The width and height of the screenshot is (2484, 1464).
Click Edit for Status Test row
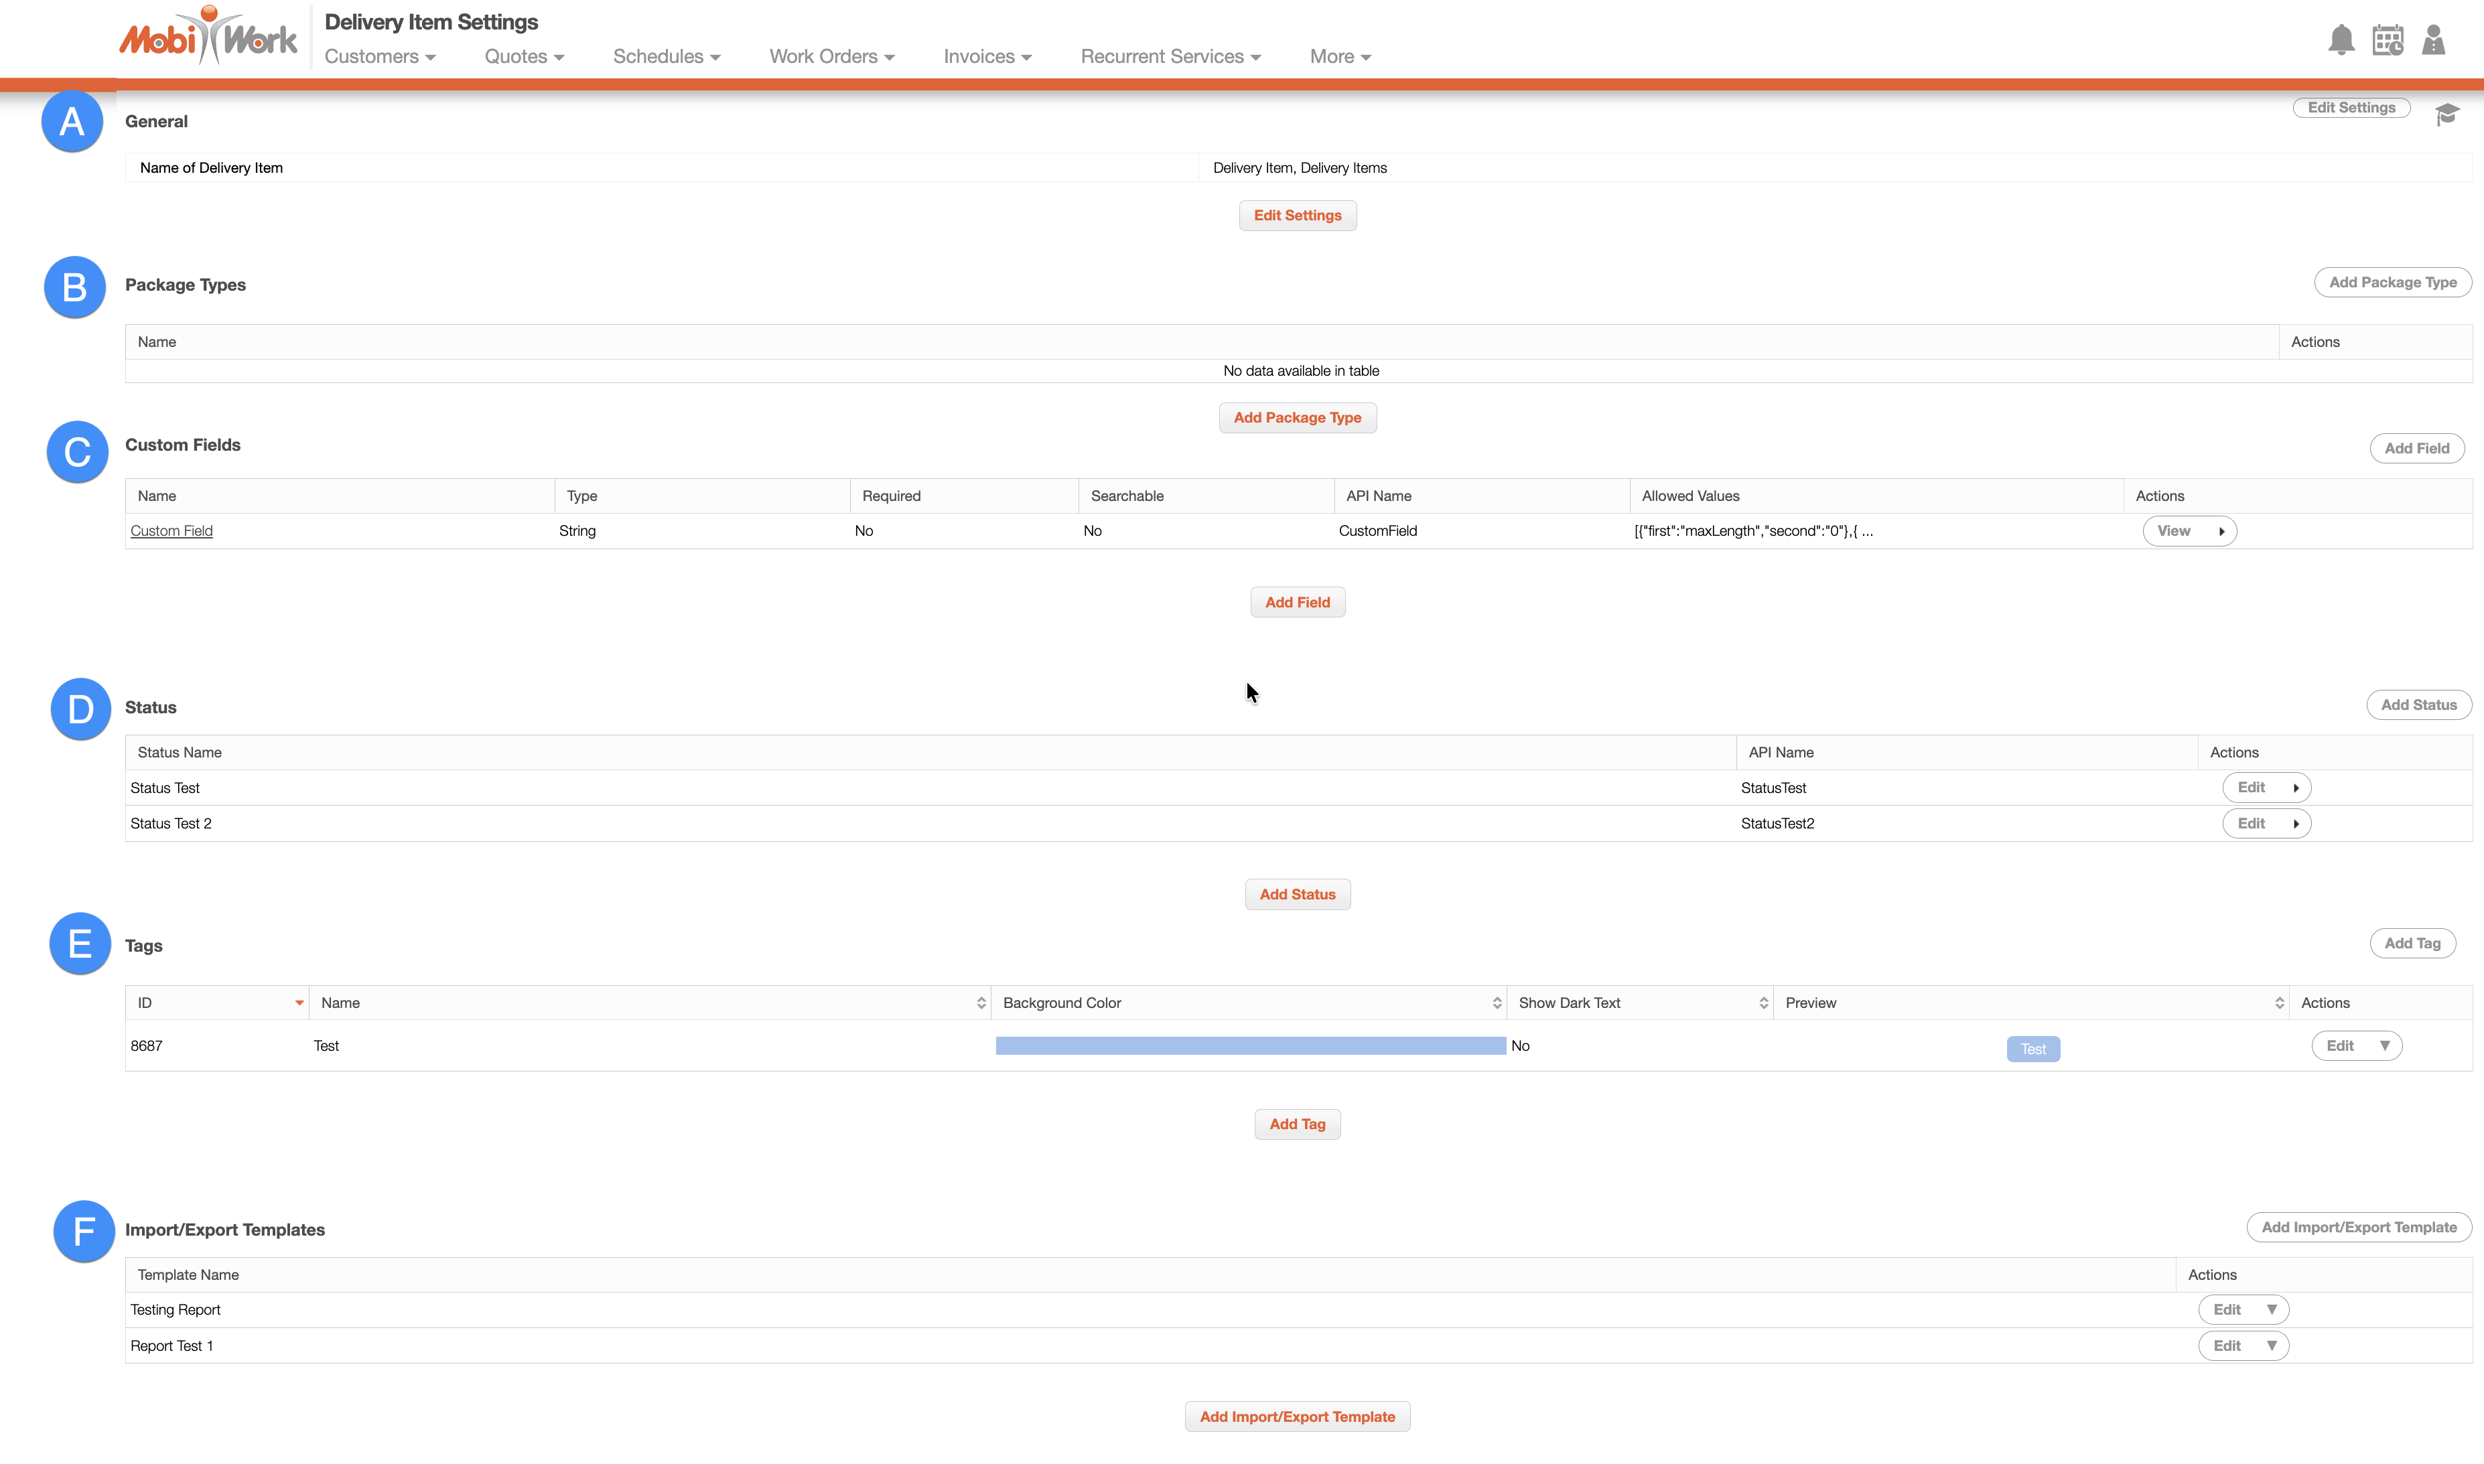(x=2250, y=787)
